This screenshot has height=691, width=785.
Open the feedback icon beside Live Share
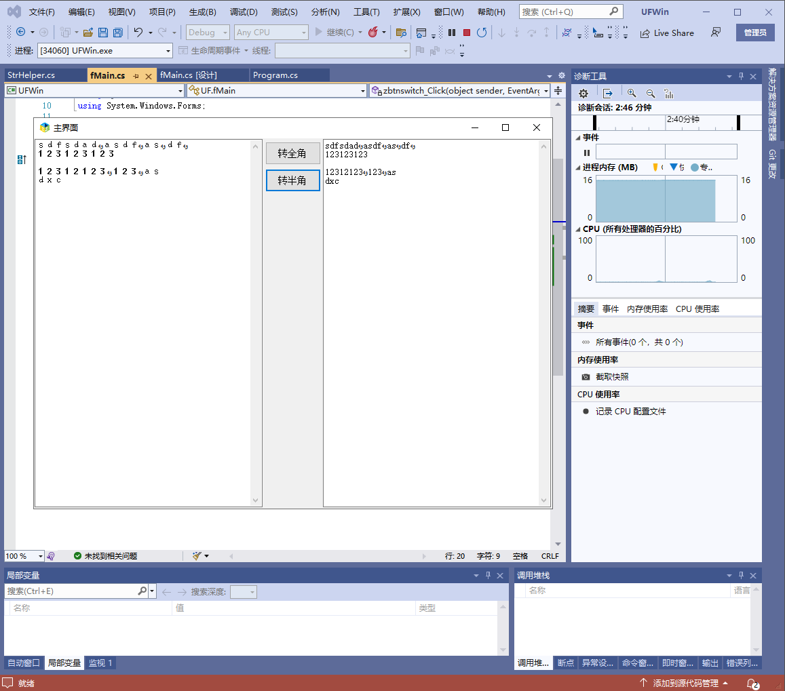tap(716, 32)
